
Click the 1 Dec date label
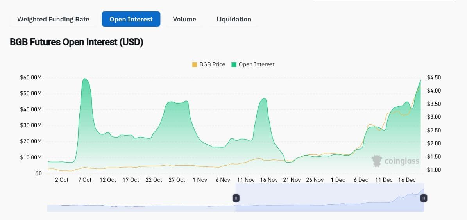pos(338,180)
